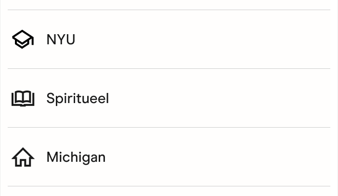Tap the home icon in the last row

point(23,157)
